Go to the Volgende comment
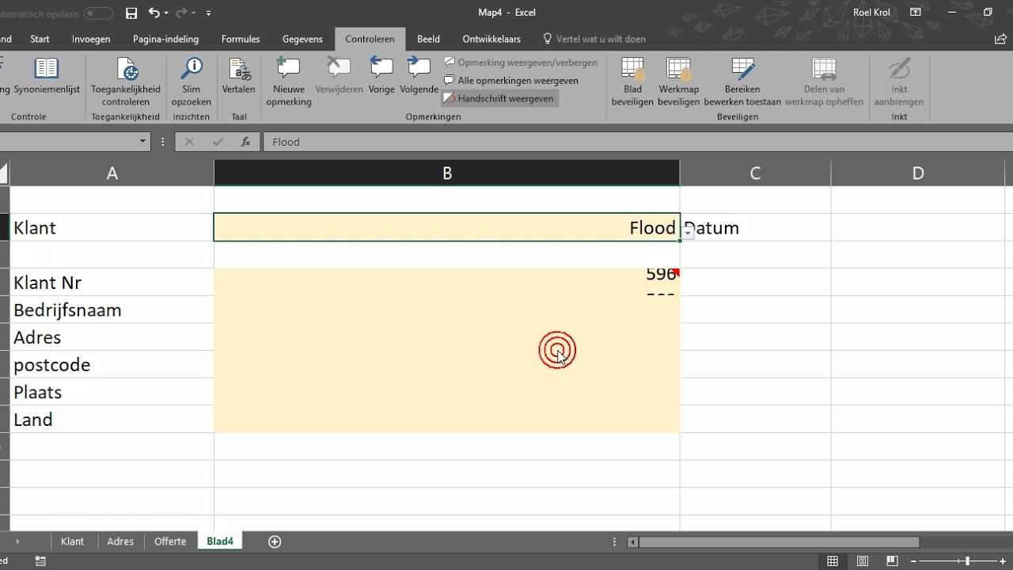This screenshot has width=1013, height=570. pos(419,77)
